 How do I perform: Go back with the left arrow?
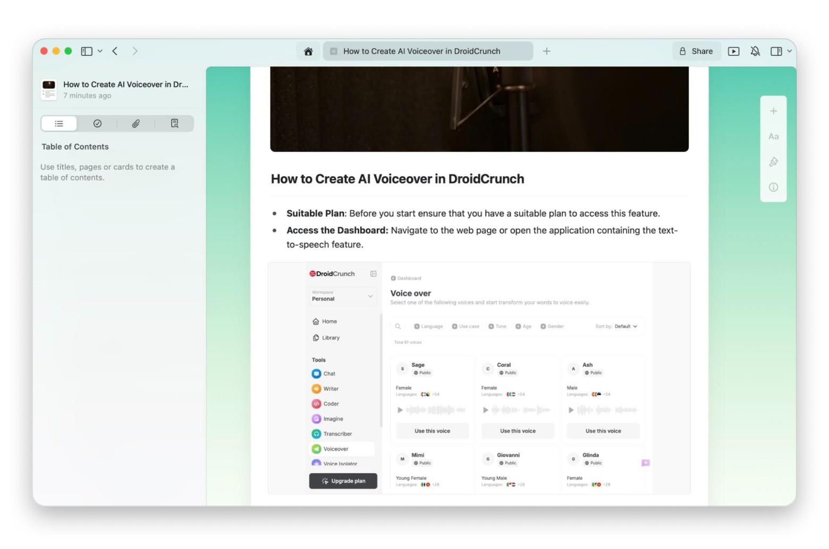click(x=115, y=51)
